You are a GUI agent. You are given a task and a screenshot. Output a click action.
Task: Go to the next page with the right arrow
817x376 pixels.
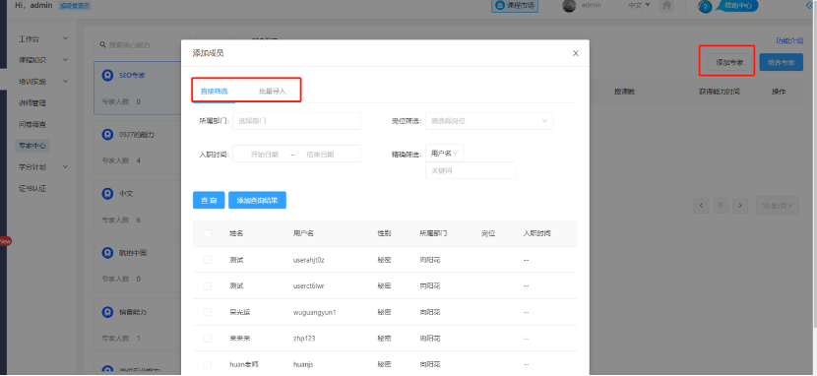(740, 205)
